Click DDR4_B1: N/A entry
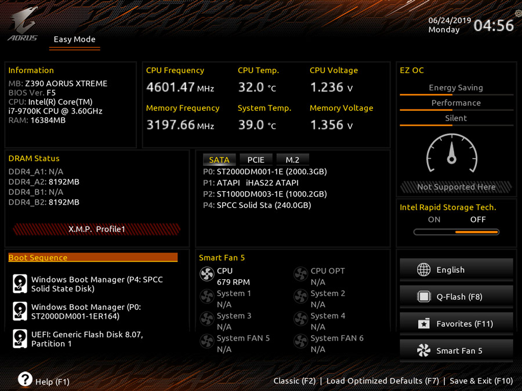Image resolution: width=522 pixels, height=391 pixels. click(x=36, y=192)
